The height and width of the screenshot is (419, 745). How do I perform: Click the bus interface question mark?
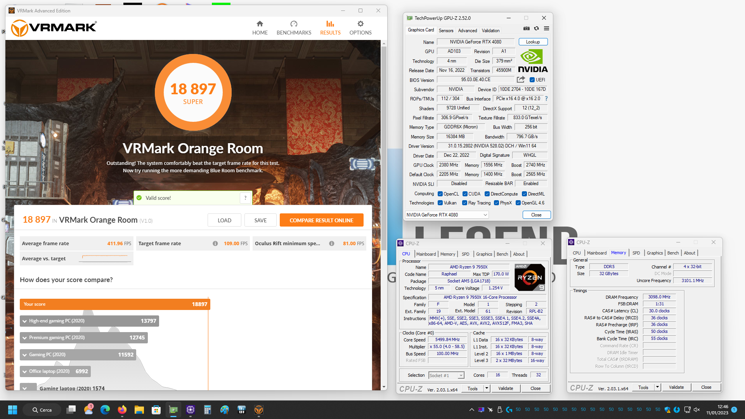(x=546, y=99)
